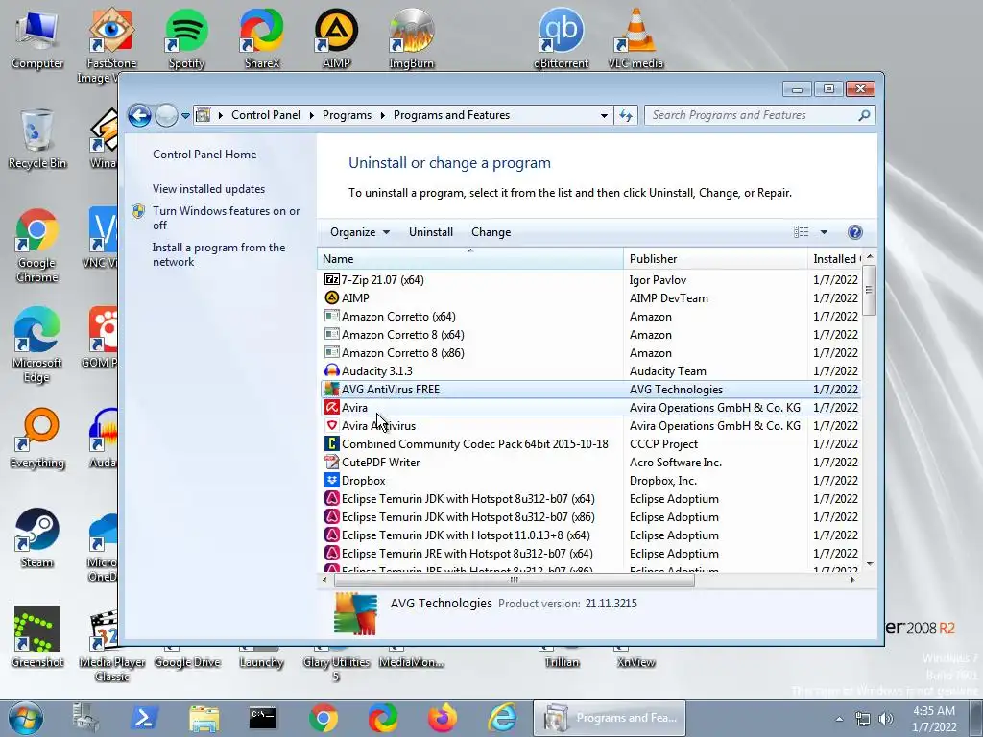
Task: Click the refresh button beside address bar
Action: pos(626,115)
